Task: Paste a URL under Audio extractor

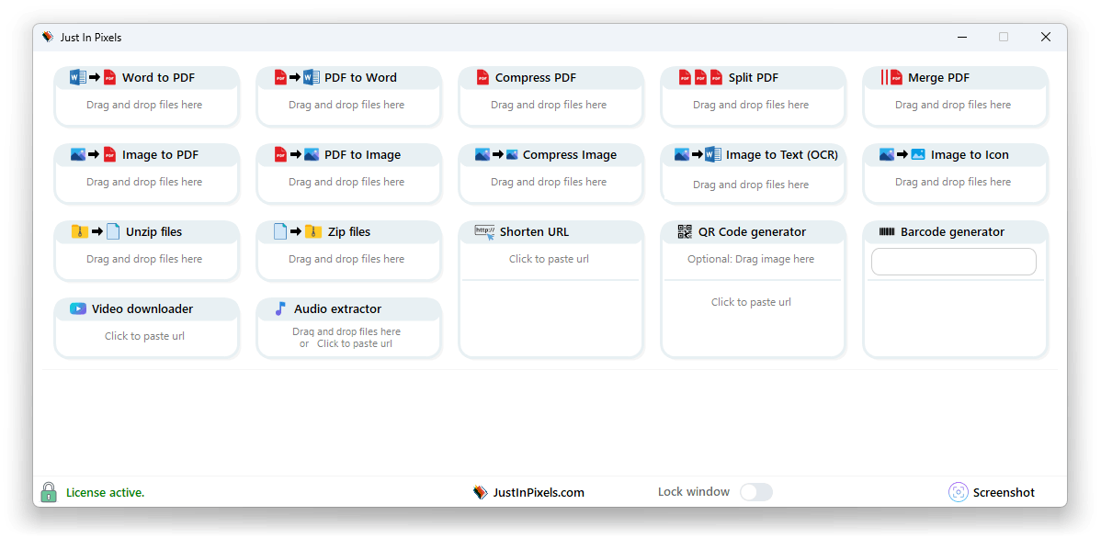Action: tap(354, 344)
